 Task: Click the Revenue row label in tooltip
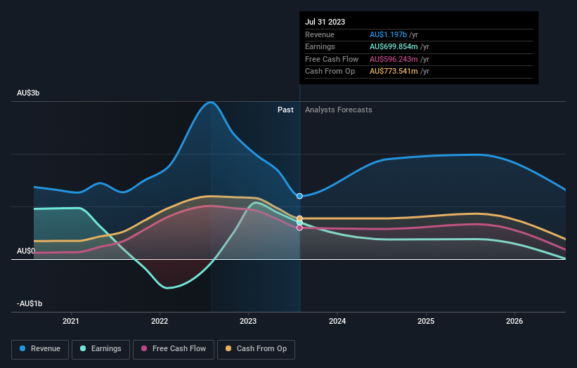click(319, 34)
